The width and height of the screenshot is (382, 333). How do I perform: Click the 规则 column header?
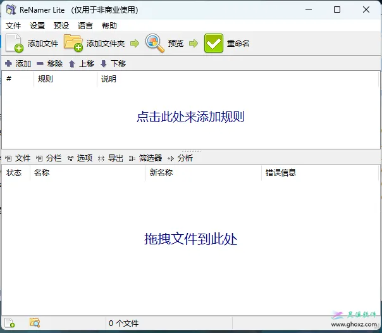[x=65, y=79]
